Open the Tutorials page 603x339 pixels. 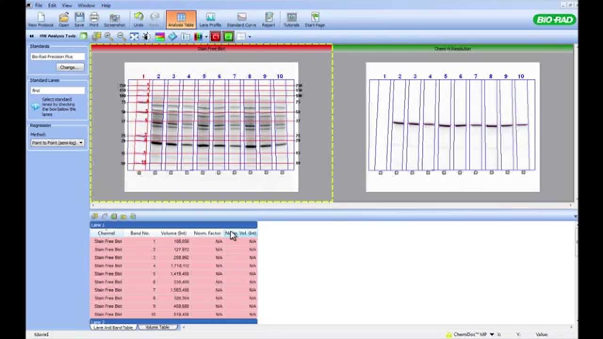tap(292, 20)
